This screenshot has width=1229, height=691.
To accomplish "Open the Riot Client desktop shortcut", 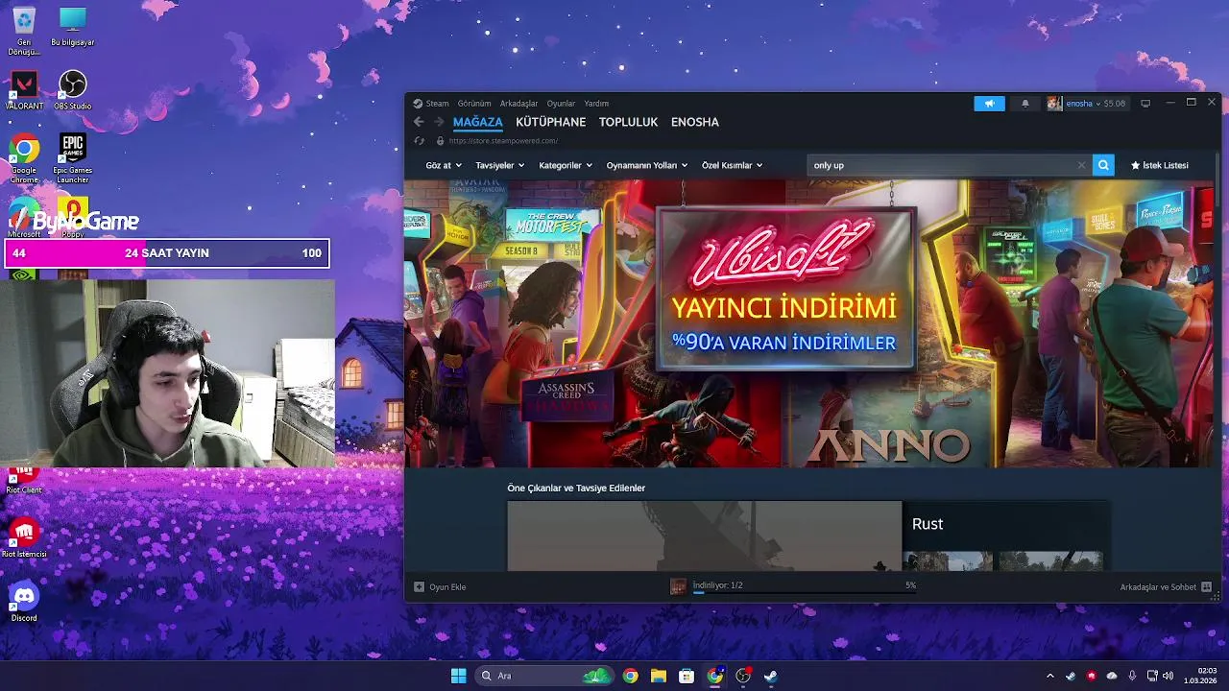I will pos(24,481).
